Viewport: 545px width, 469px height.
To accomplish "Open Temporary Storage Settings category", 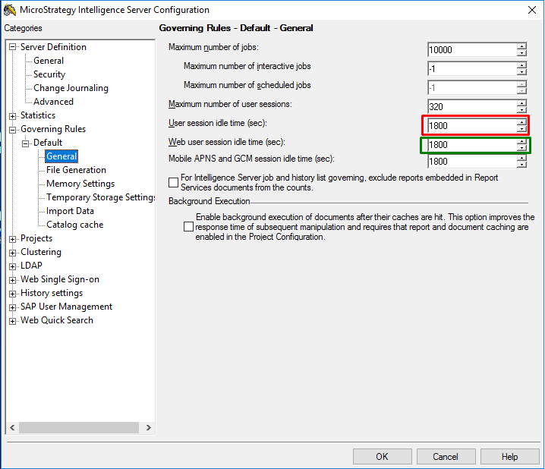I will pyautogui.click(x=100, y=197).
